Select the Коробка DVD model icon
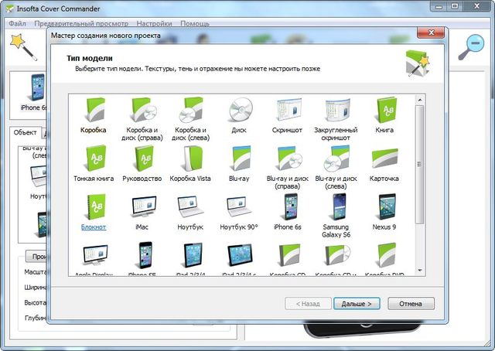This screenshot has height=351, width=495. pos(386,256)
